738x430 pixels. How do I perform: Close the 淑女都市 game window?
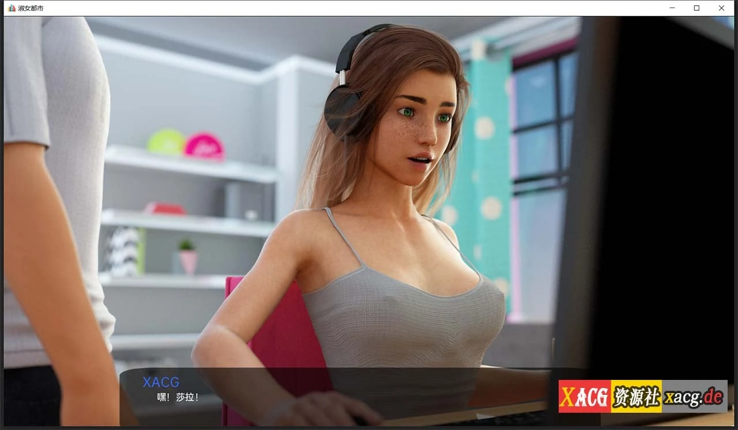721,8
